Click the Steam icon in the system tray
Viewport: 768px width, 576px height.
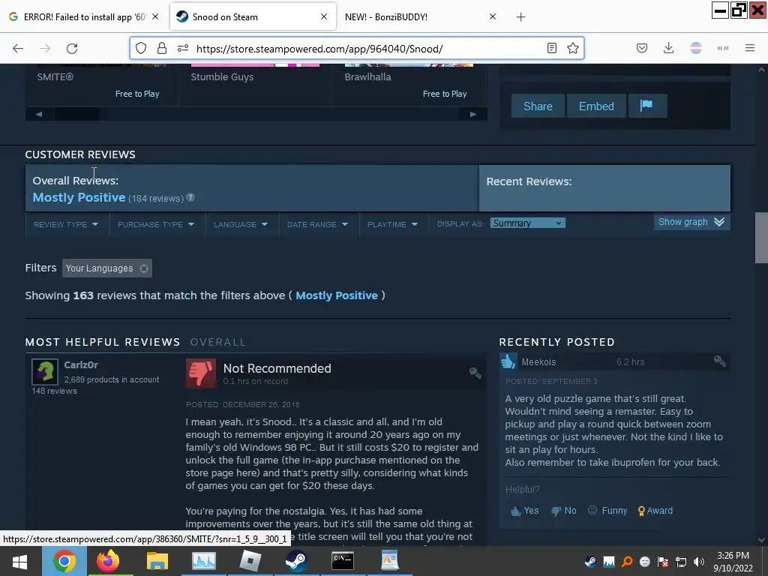[x=591, y=562]
